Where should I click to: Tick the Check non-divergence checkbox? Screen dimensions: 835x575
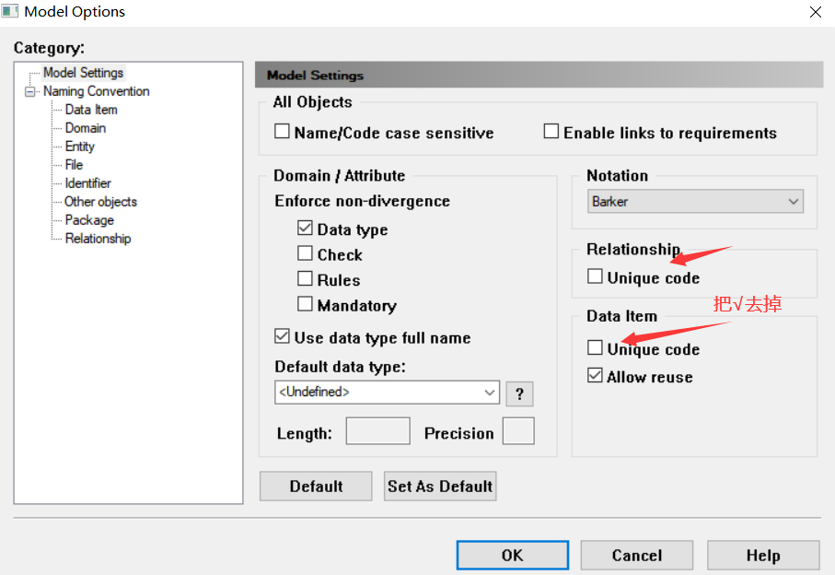pos(305,253)
